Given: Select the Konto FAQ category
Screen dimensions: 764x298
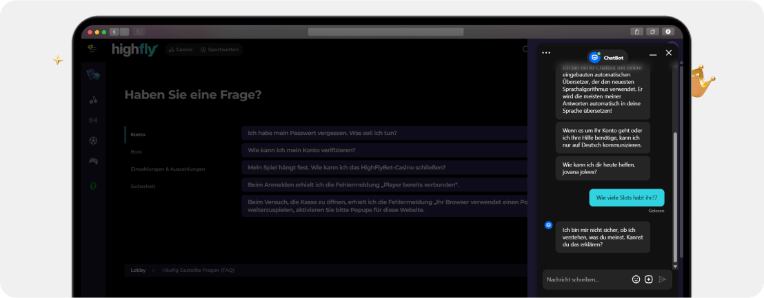Looking at the screenshot, I should pos(138,135).
